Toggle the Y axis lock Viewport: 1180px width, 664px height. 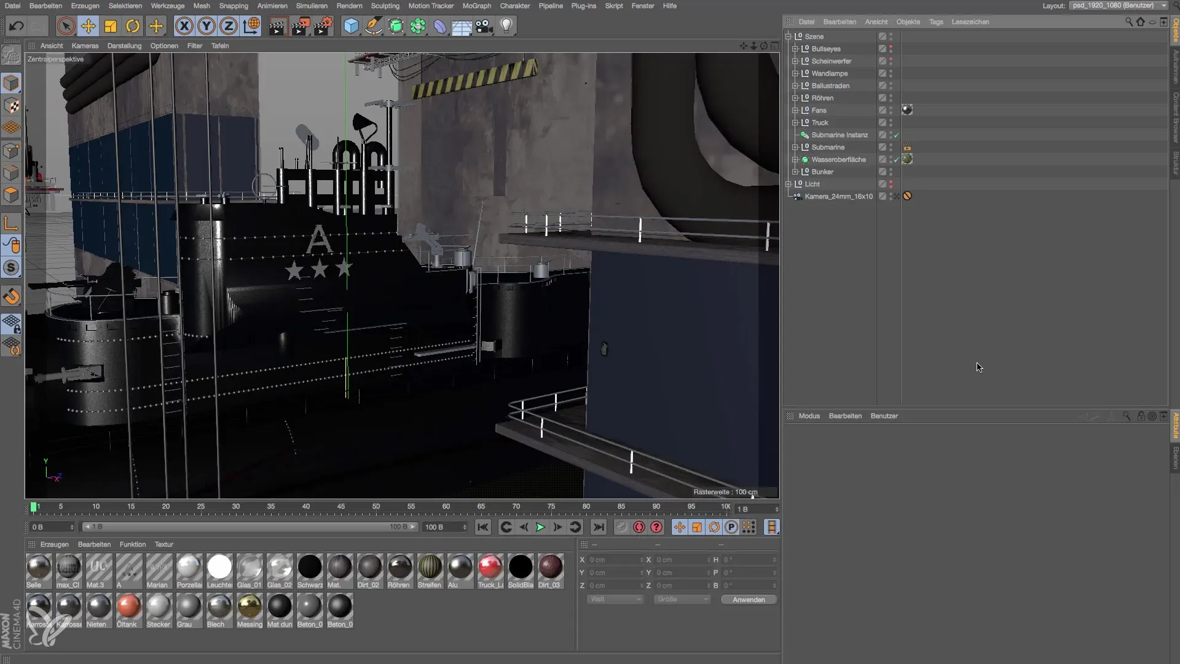(x=206, y=26)
